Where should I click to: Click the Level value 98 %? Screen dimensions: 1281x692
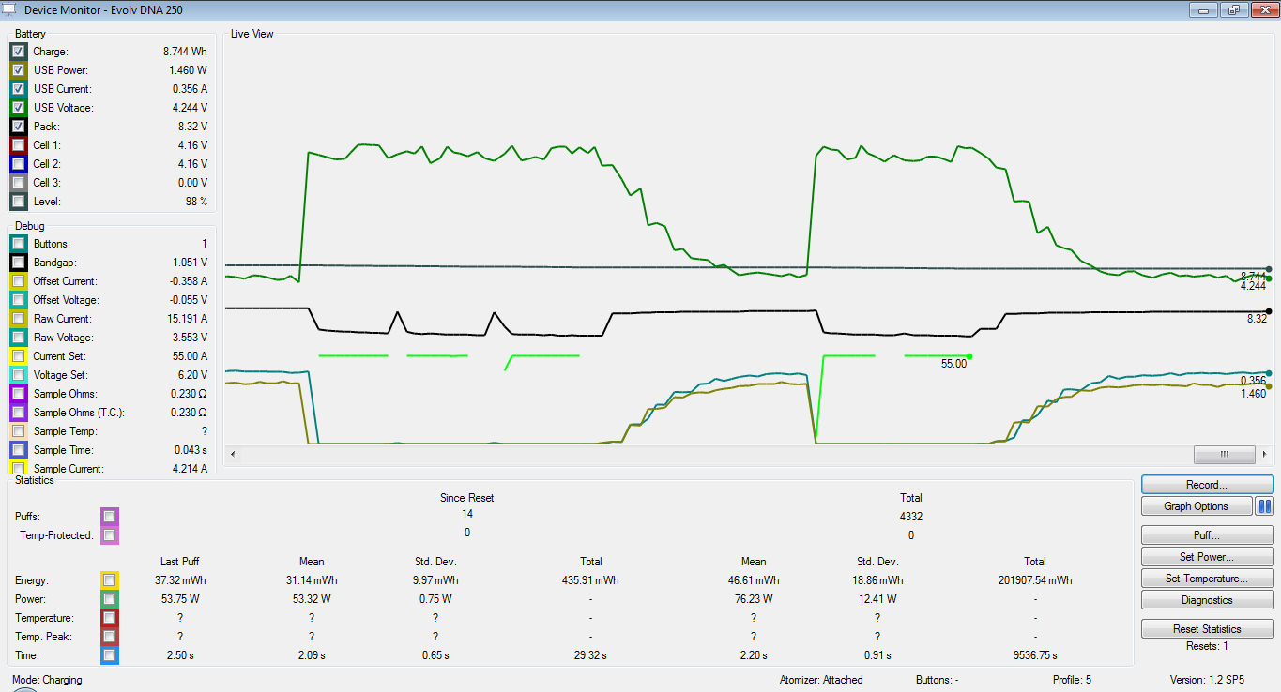195,202
